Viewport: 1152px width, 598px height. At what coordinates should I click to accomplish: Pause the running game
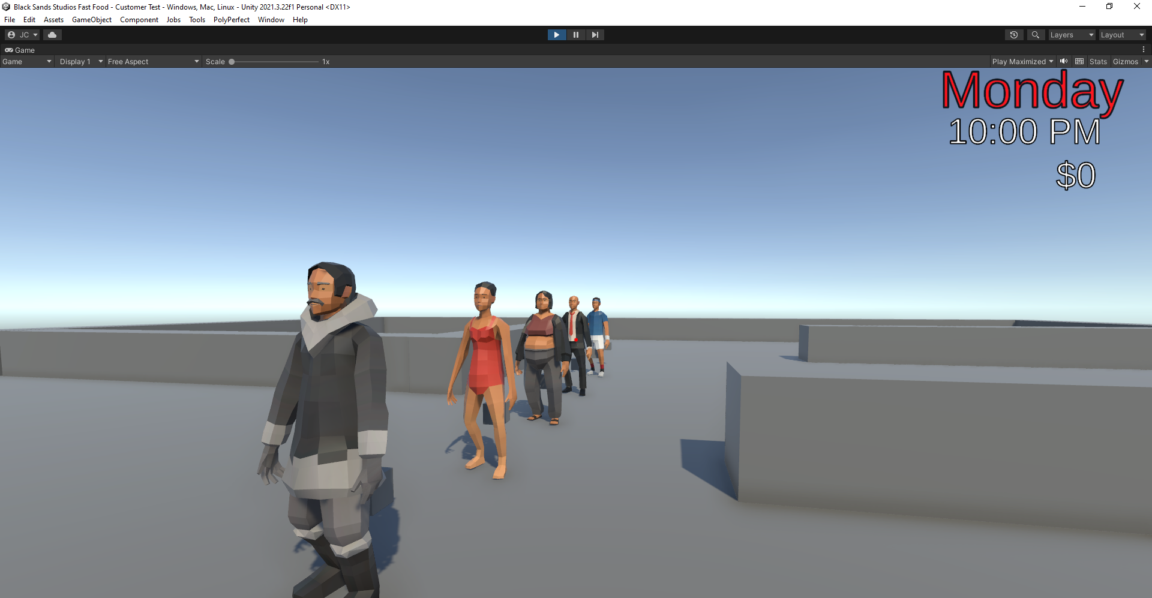(576, 35)
